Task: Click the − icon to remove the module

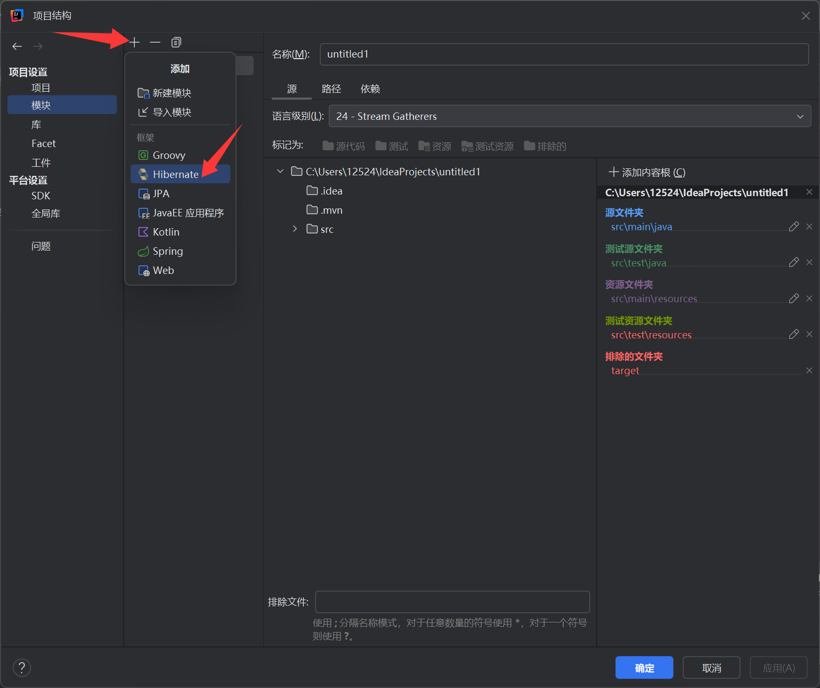Action: coord(155,42)
